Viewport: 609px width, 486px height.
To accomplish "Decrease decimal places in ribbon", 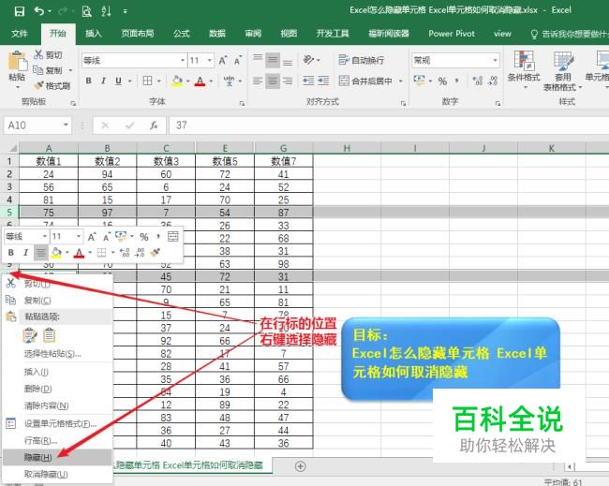I will point(493,81).
